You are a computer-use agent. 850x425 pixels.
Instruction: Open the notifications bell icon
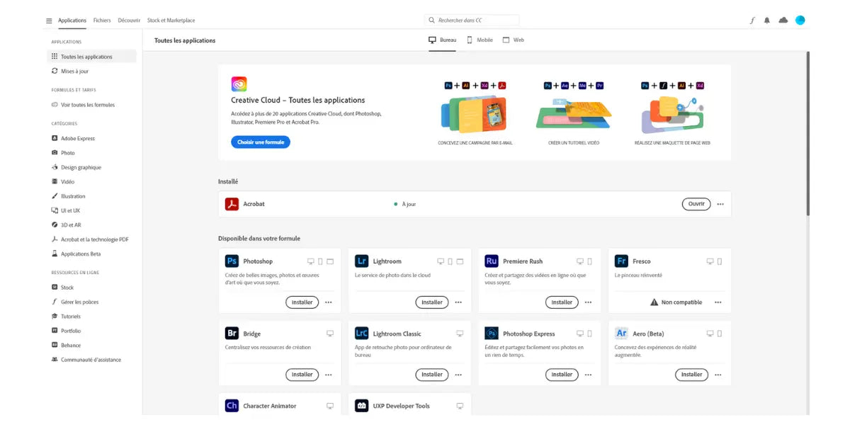pos(767,20)
